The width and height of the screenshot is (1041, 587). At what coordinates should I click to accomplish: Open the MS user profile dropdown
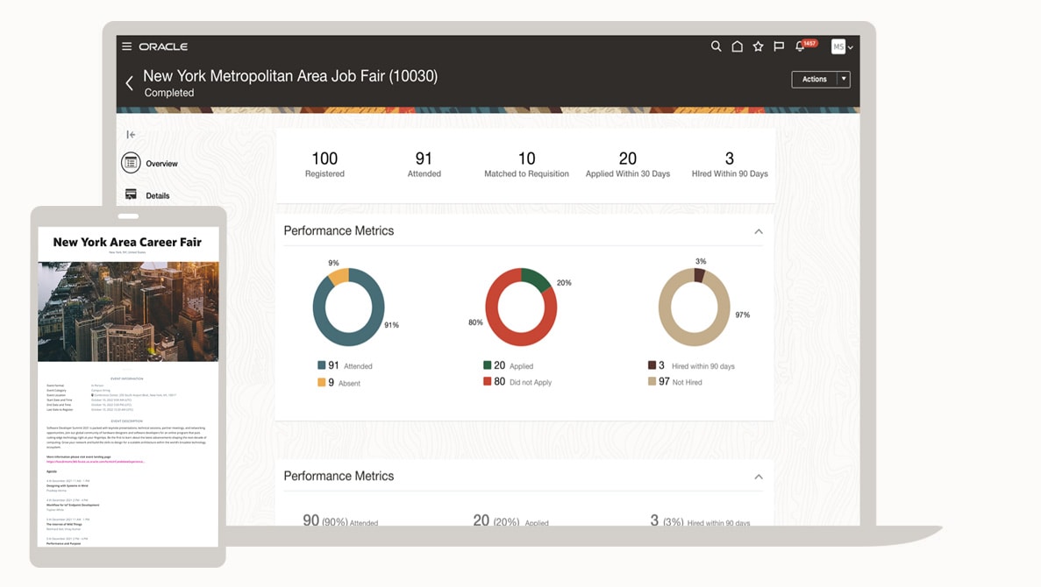[842, 46]
